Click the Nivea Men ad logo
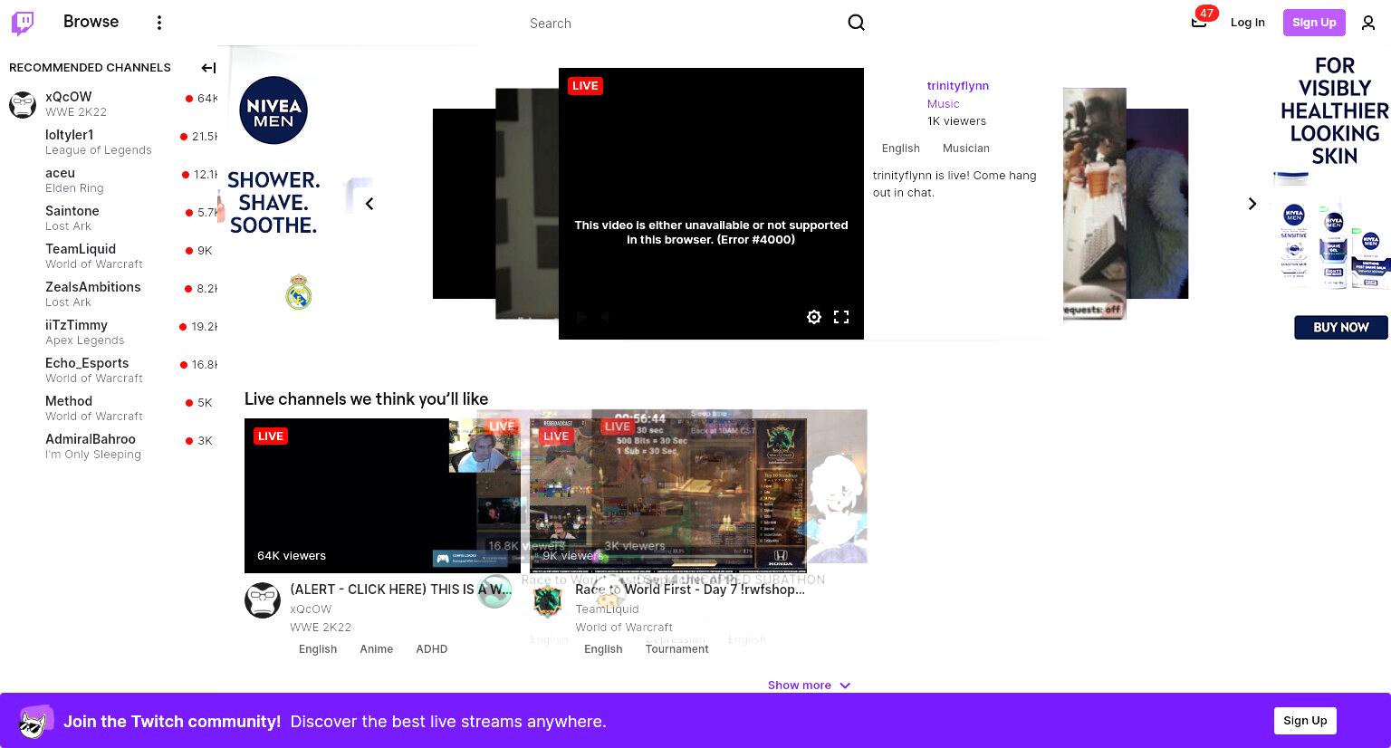Viewport: 1391px width, 748px height. pyautogui.click(x=273, y=110)
